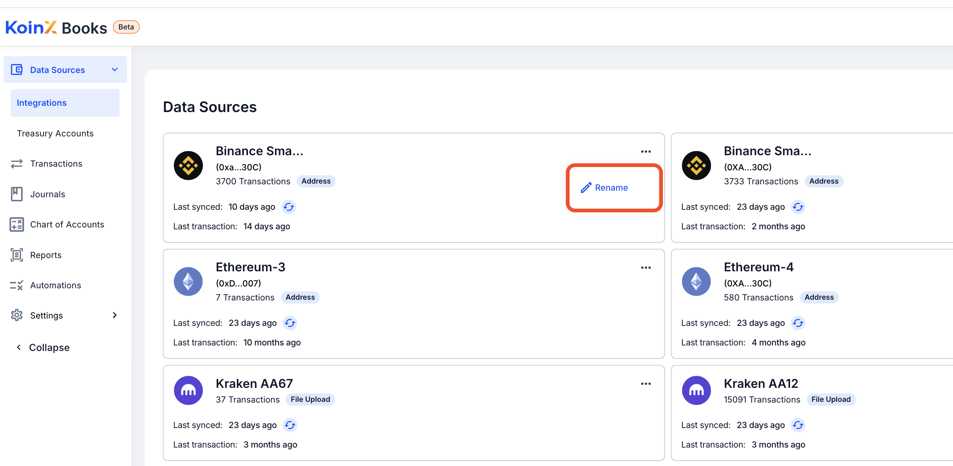Screen dimensions: 953x466
Task: Click Address tag on Binance 3700 card
Action: [x=316, y=181]
